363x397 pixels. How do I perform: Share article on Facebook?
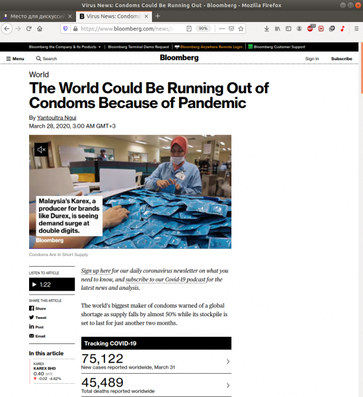[38, 308]
